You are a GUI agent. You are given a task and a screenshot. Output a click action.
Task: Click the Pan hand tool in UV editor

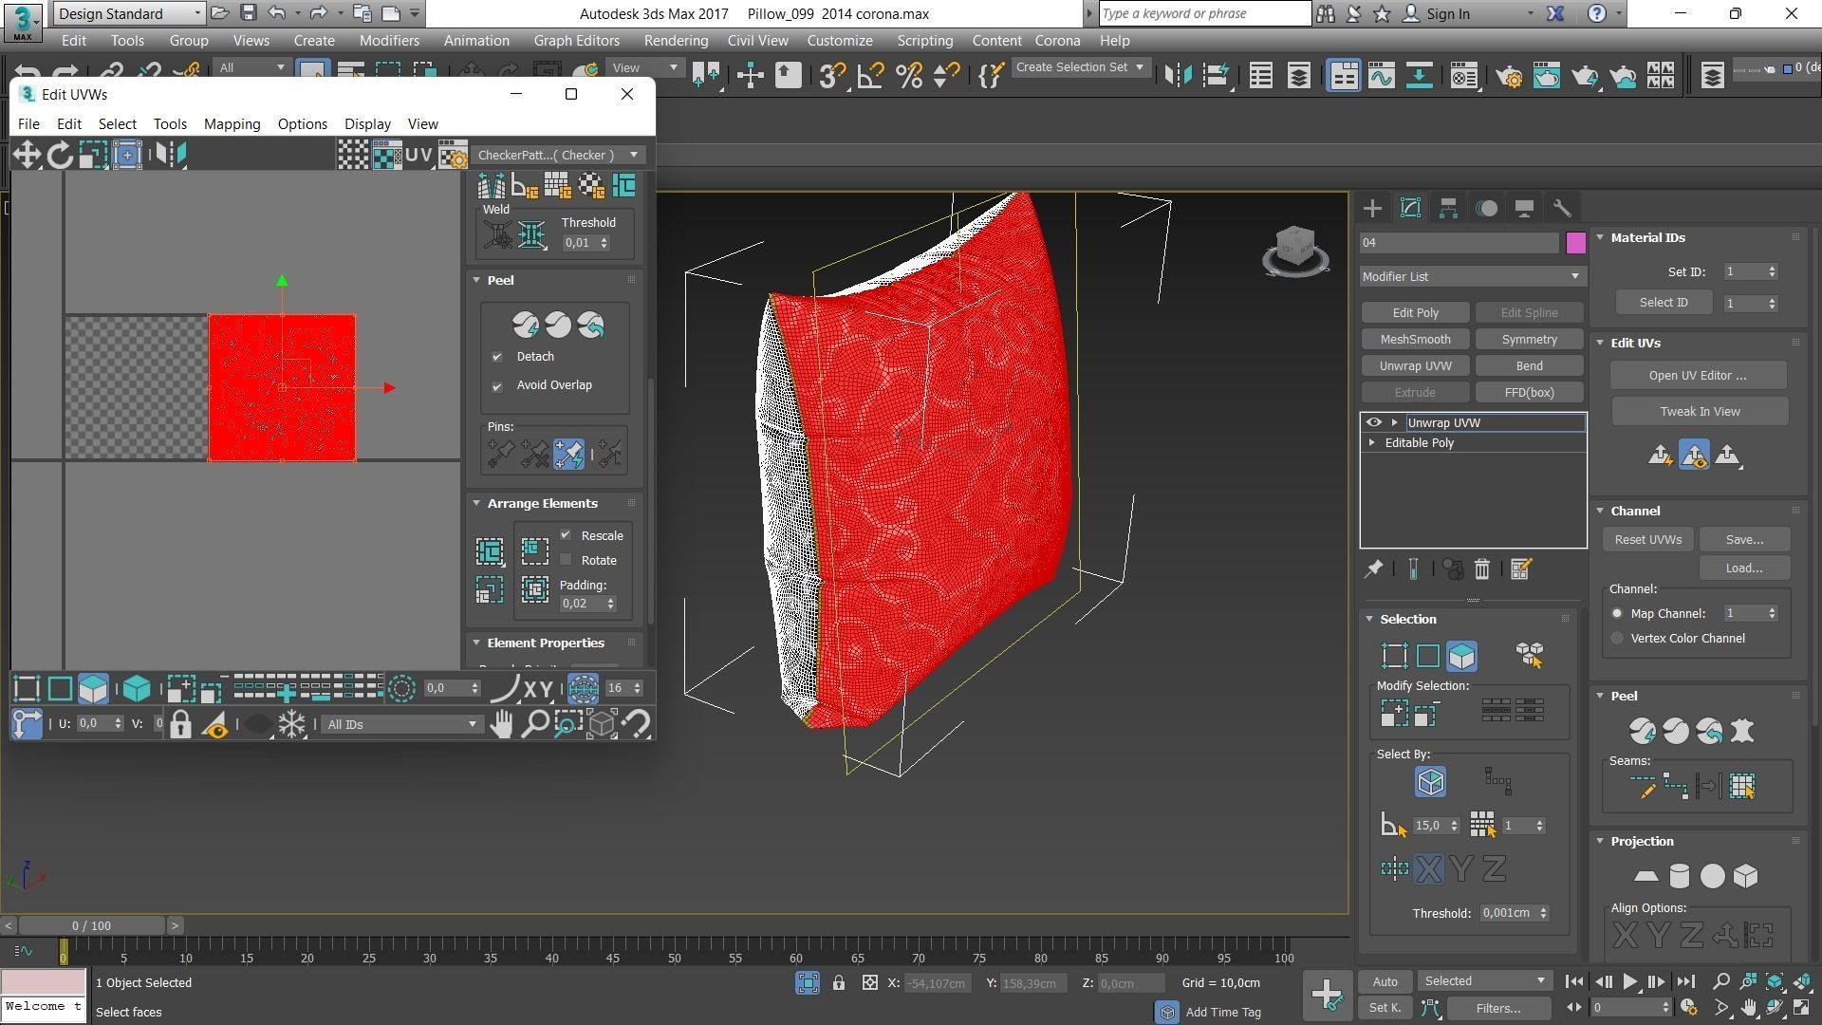coord(501,725)
